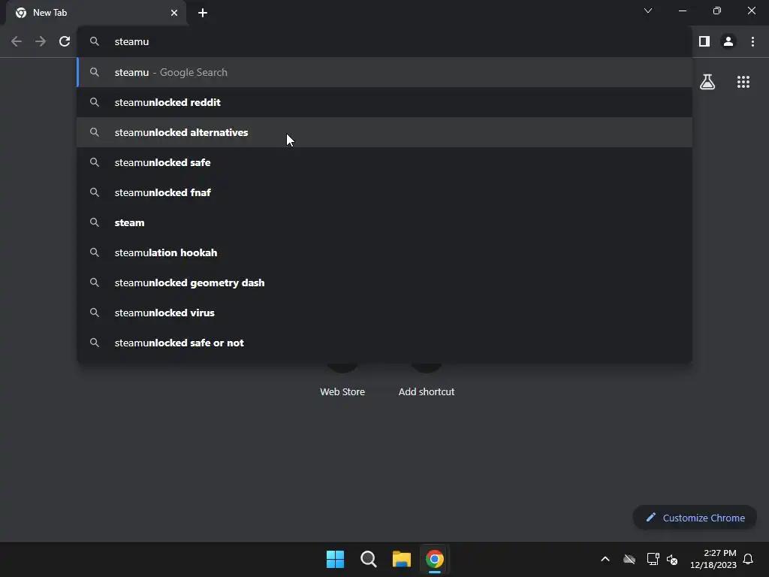Click the search icon beside 'steamulation hookah'
The height and width of the screenshot is (577, 769).
pyautogui.click(x=95, y=252)
